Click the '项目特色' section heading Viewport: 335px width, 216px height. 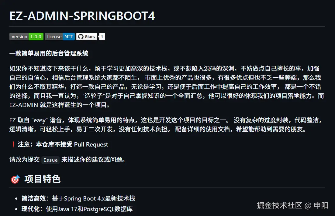pyautogui.click(x=42, y=179)
